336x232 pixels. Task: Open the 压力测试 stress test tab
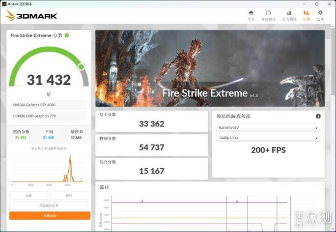[x=289, y=16]
